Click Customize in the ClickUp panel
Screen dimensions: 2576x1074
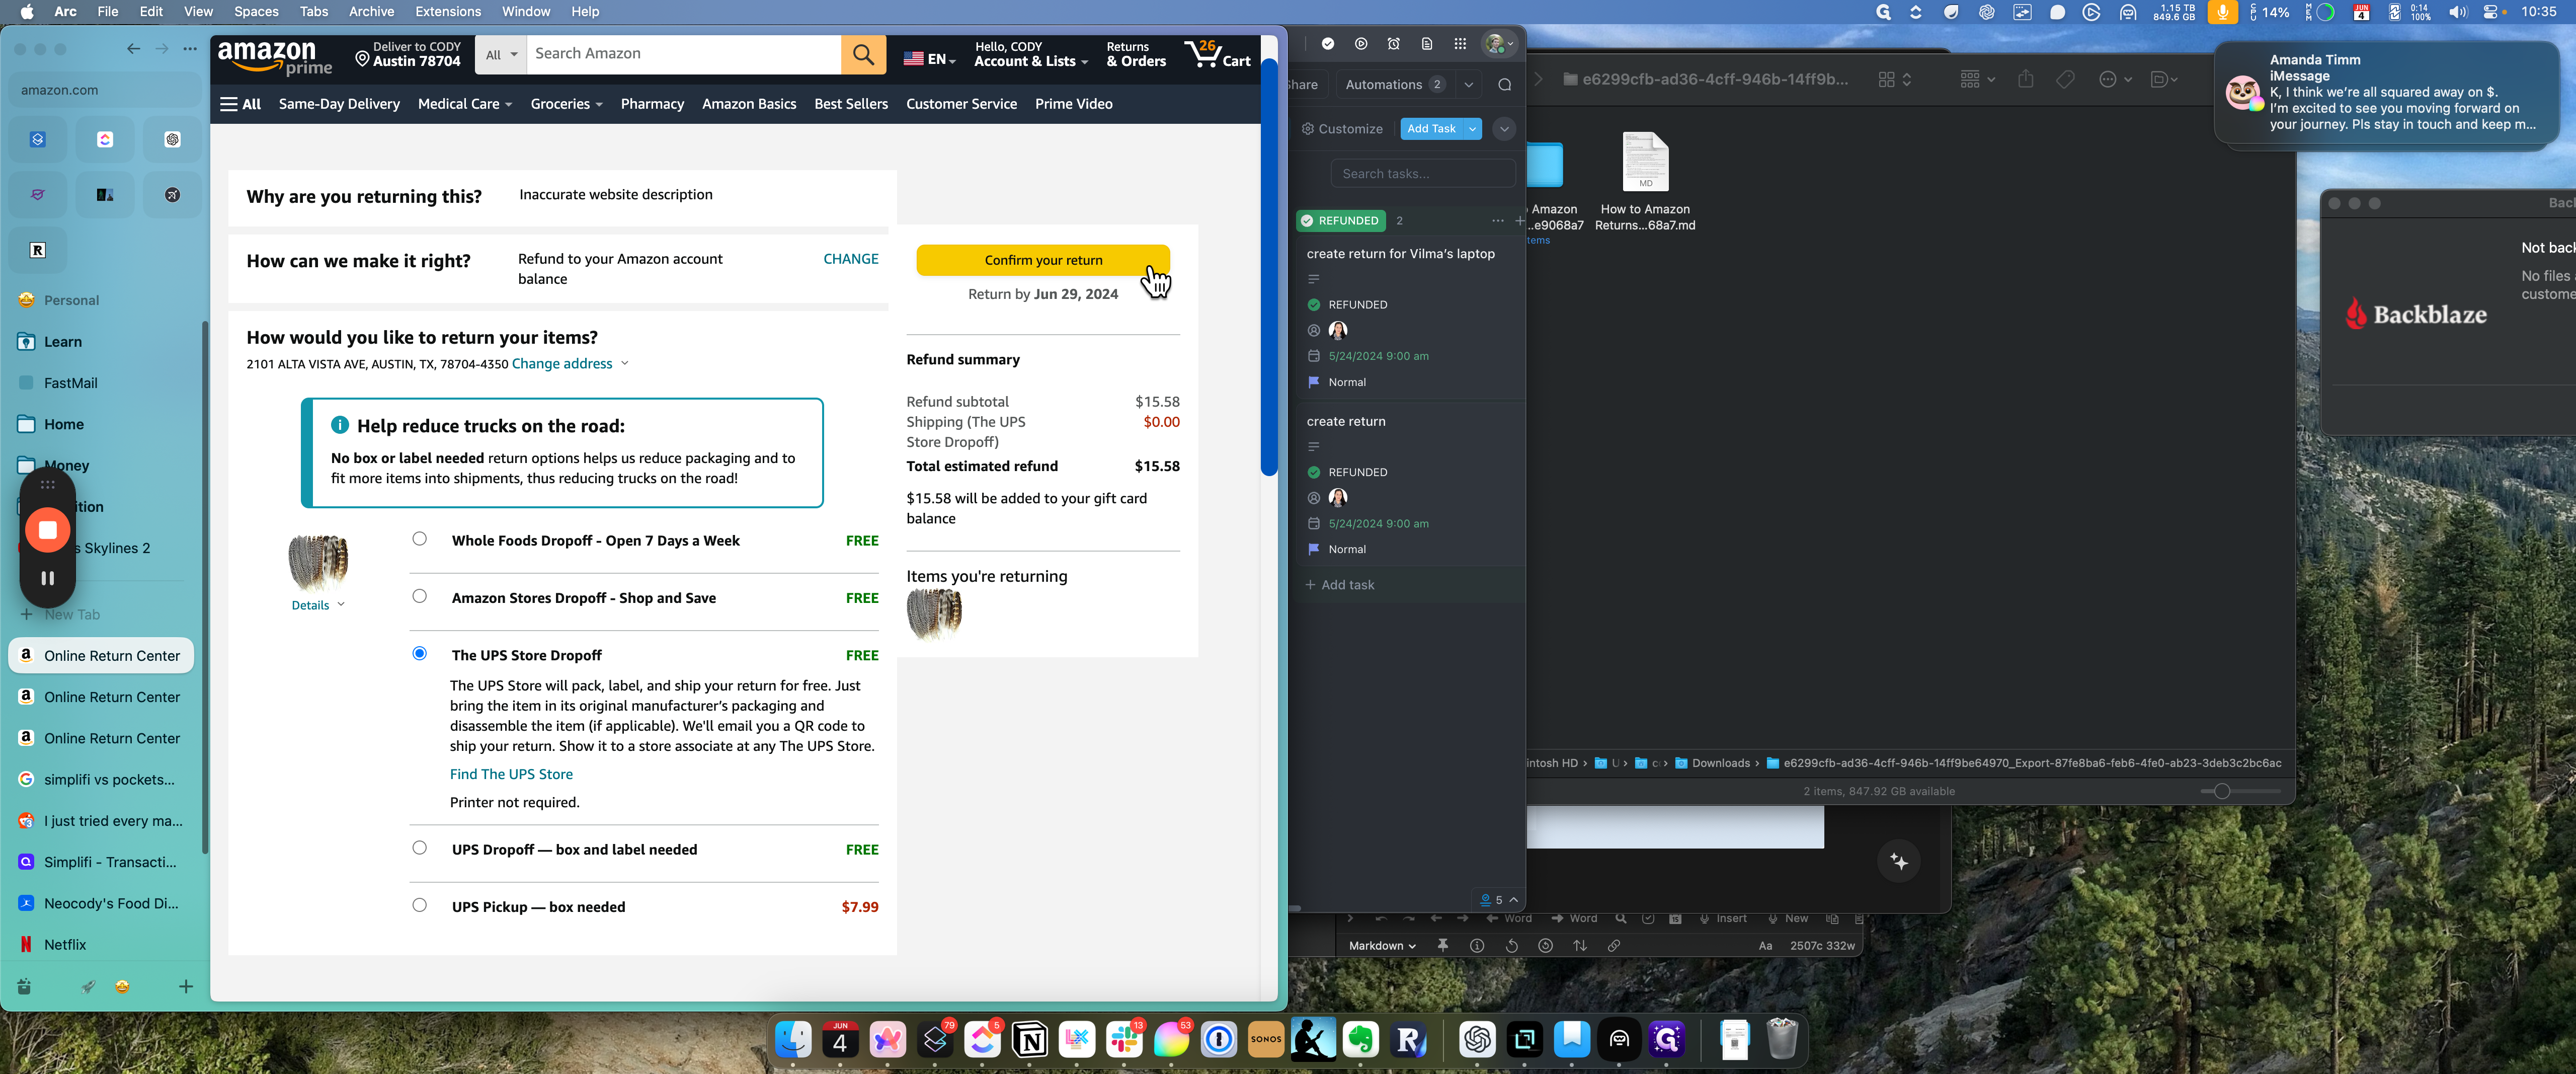tap(1342, 129)
